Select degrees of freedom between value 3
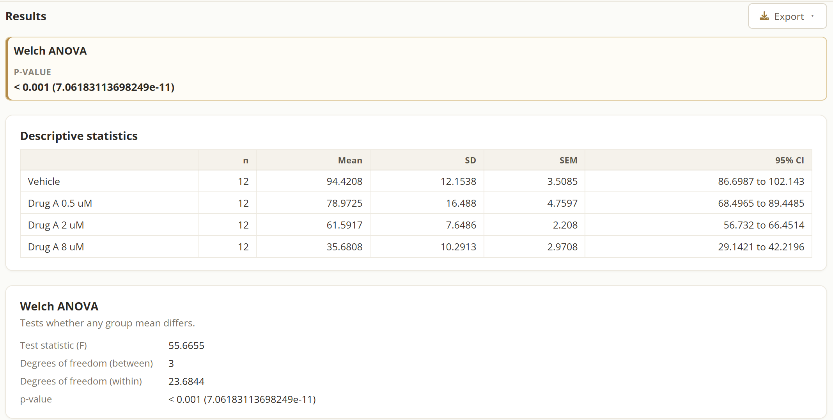The width and height of the screenshot is (833, 420). coord(171,363)
